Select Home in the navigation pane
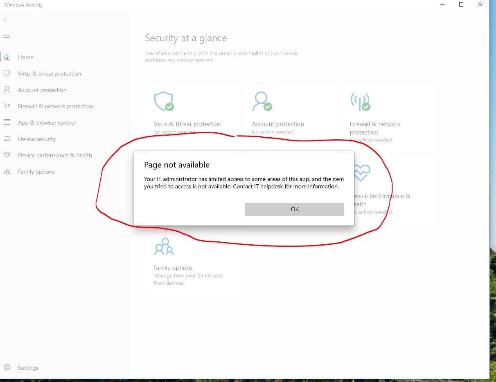Screen dimensions: 496x382 [x=26, y=57]
